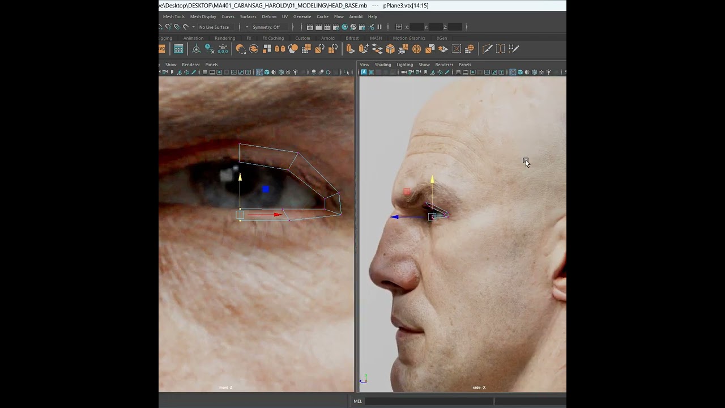The width and height of the screenshot is (725, 408).
Task: Open the Hypershade sphere icon
Action: point(344,27)
